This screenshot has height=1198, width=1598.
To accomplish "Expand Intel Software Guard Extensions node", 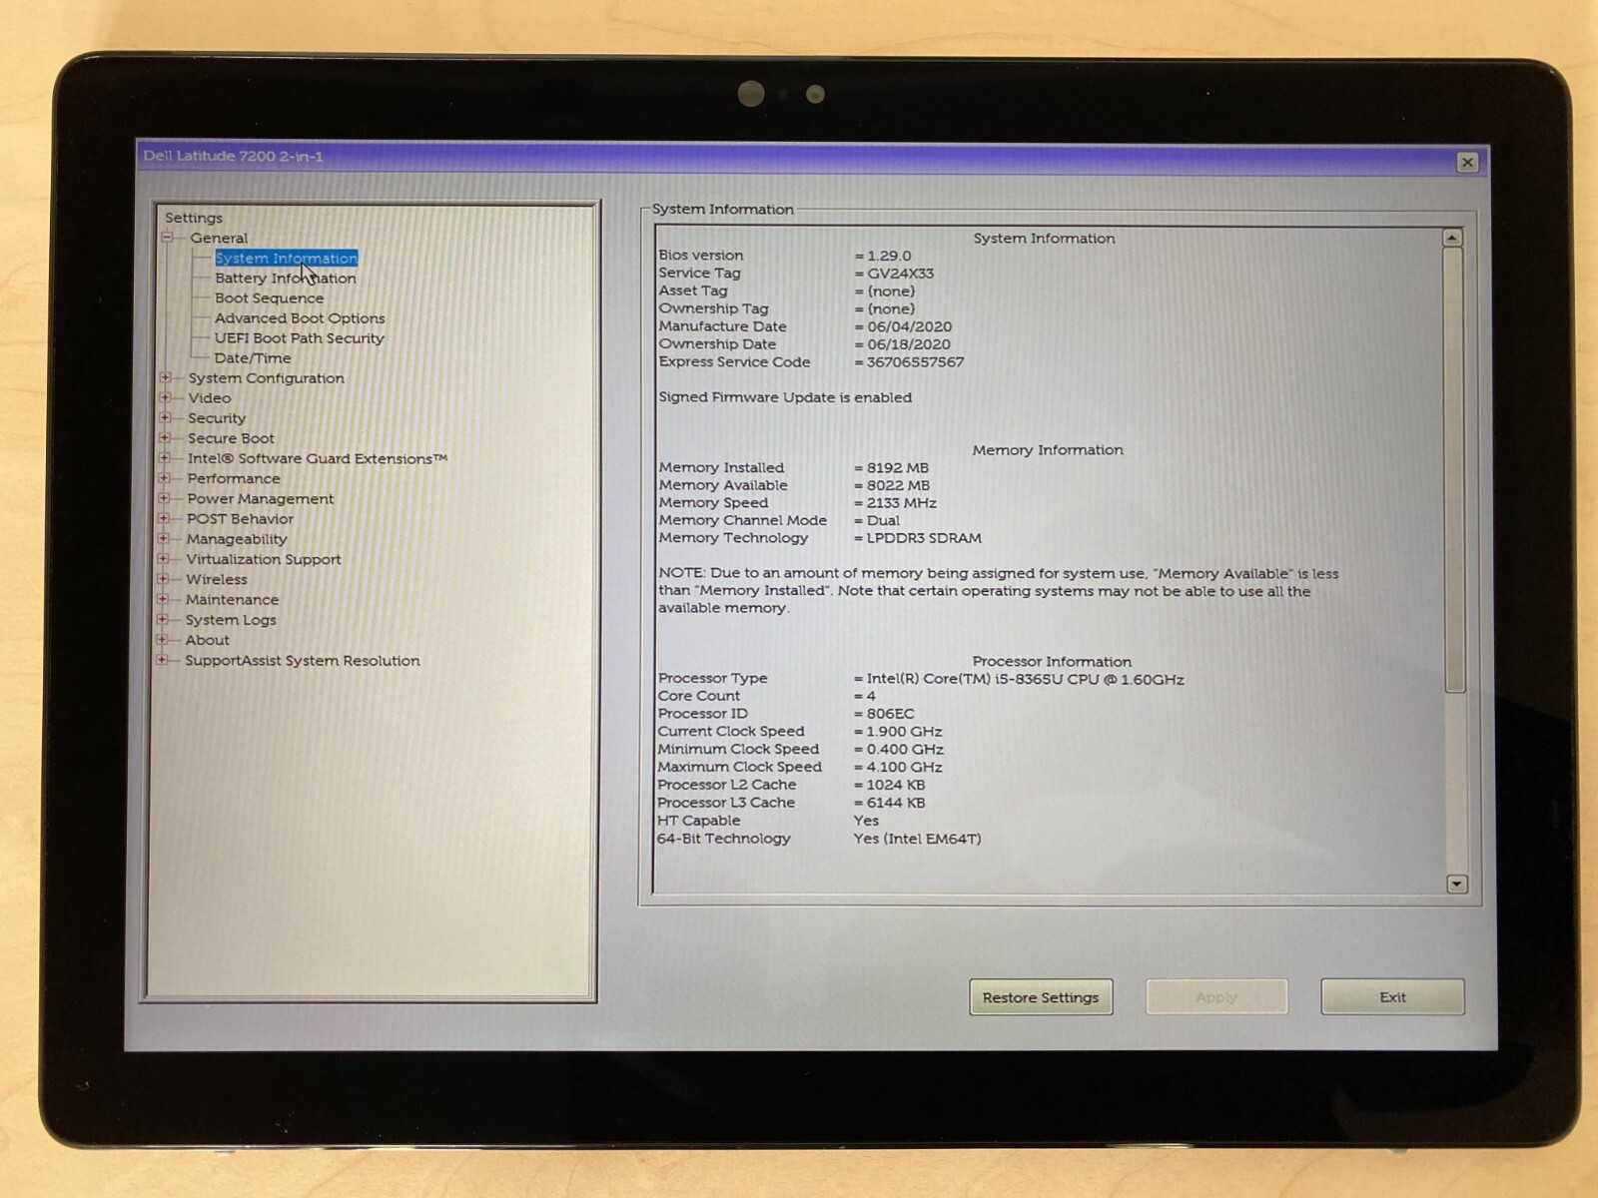I will pos(164,458).
